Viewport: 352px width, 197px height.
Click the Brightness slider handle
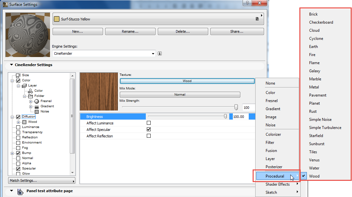(x=225, y=116)
